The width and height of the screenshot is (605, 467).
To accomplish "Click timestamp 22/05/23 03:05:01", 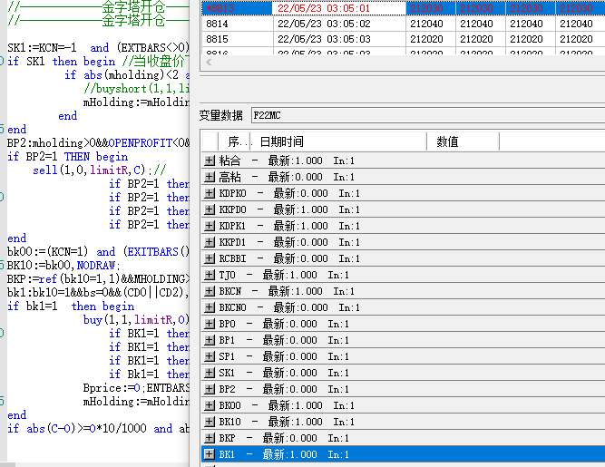I will coord(324,8).
